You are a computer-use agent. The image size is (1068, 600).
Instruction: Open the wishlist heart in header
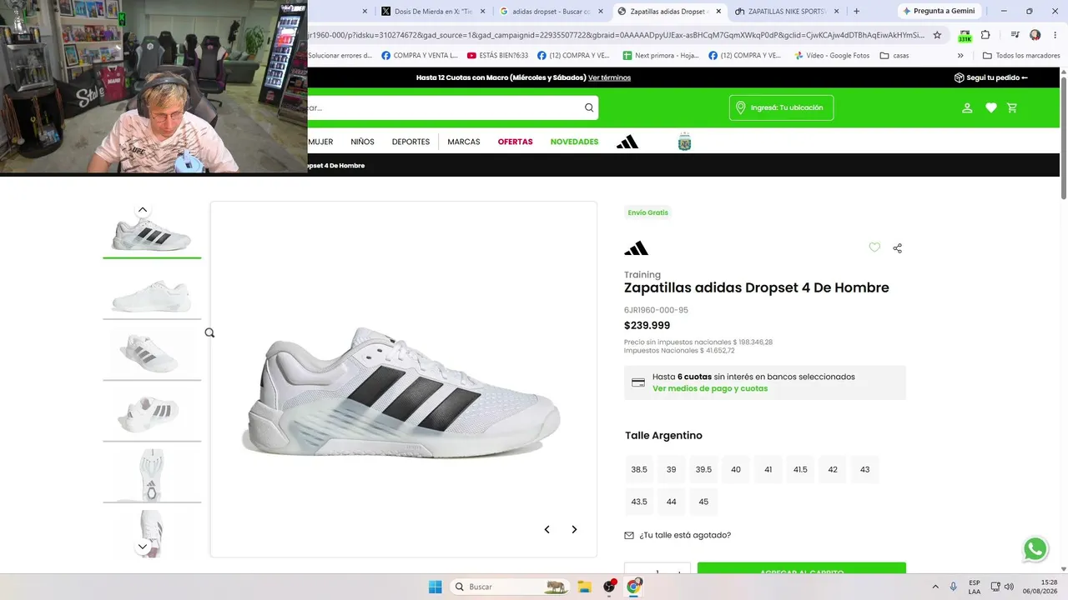(x=991, y=107)
